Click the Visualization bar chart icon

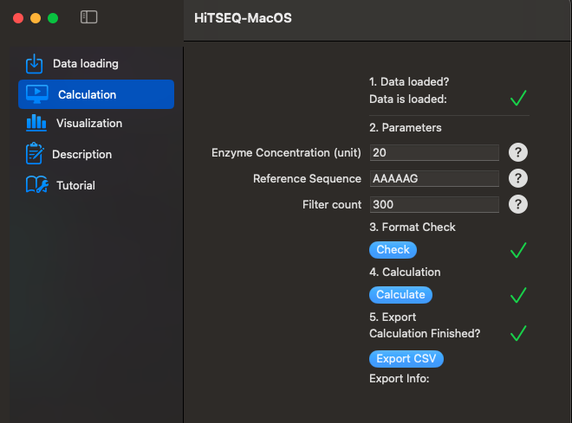click(x=36, y=123)
